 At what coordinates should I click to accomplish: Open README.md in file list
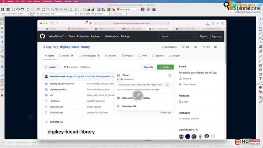[x=56, y=113]
